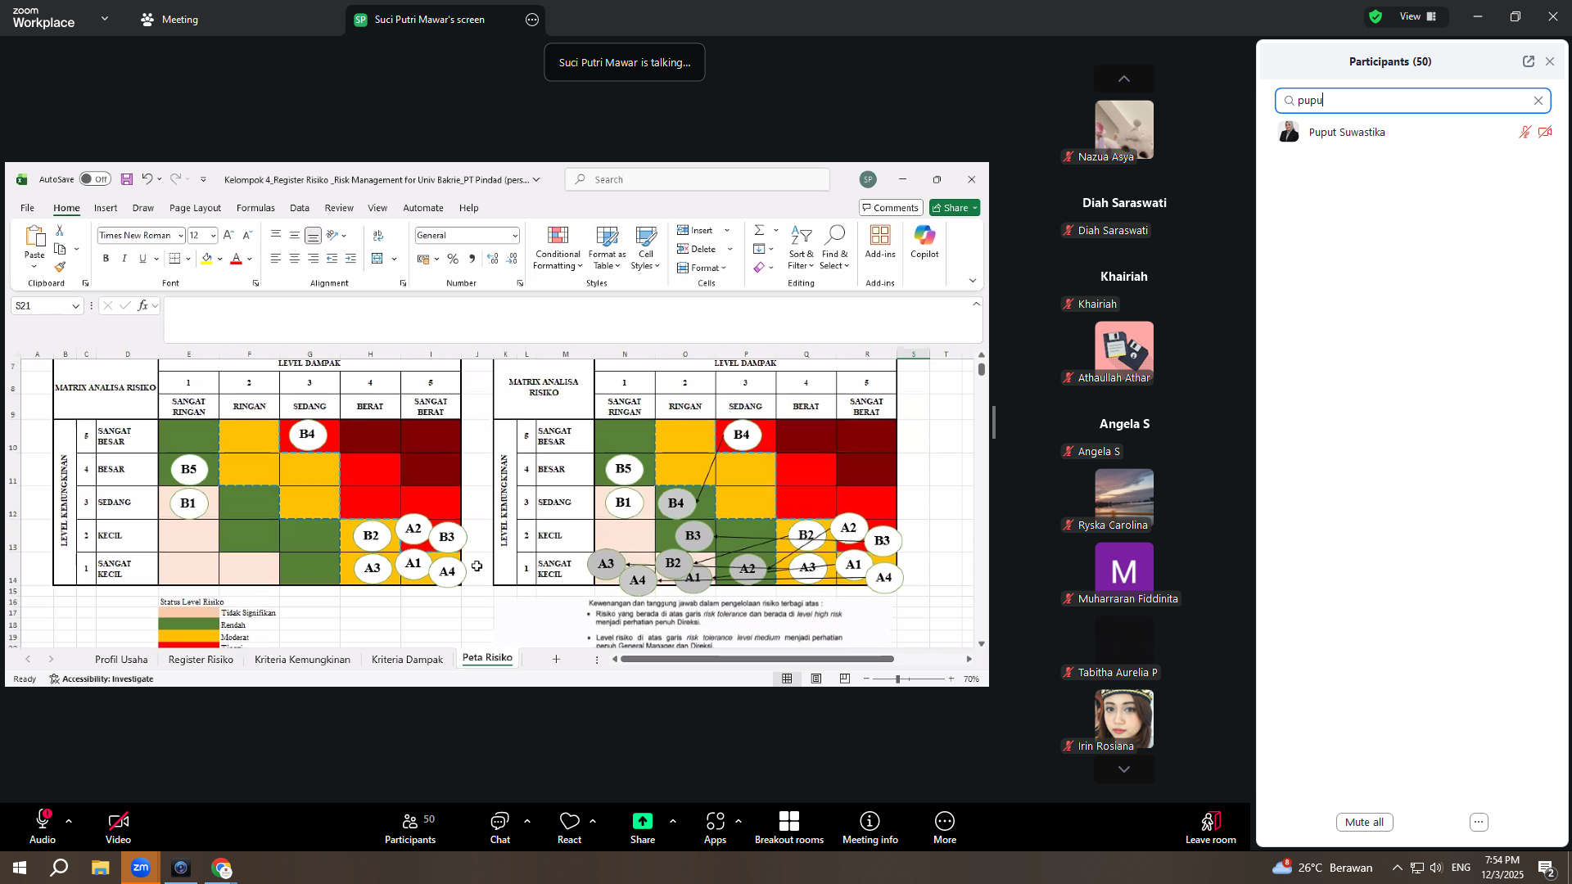This screenshot has height=884, width=1572.
Task: Switch to Page Layout view in status bar
Action: coord(816,679)
